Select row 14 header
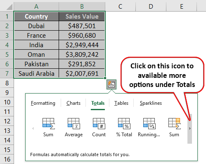206x164 pixels. coord(7,140)
